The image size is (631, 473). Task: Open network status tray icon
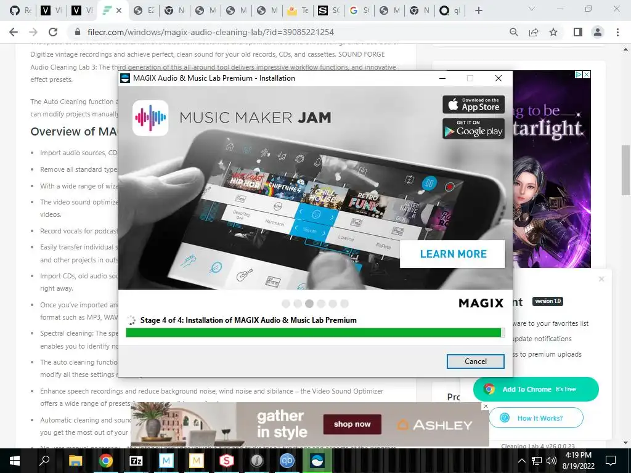pos(537,461)
